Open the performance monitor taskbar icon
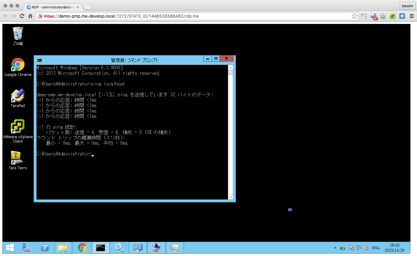Image resolution: width=417 pixels, height=256 pixels. [x=175, y=248]
